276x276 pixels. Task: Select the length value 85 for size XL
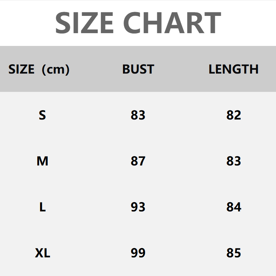234,253
